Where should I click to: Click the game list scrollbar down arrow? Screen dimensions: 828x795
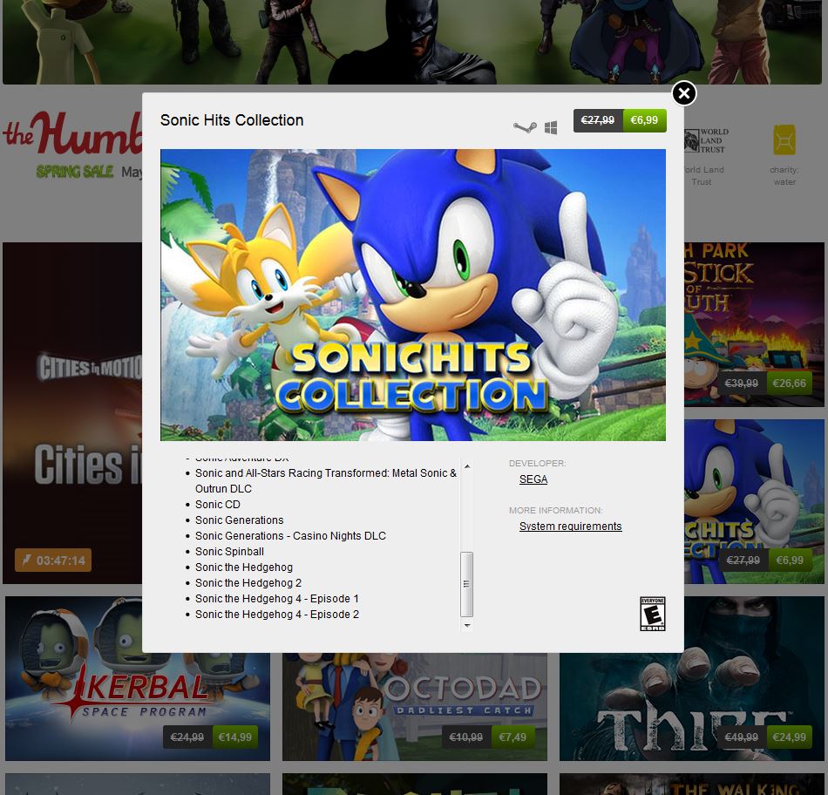point(467,625)
